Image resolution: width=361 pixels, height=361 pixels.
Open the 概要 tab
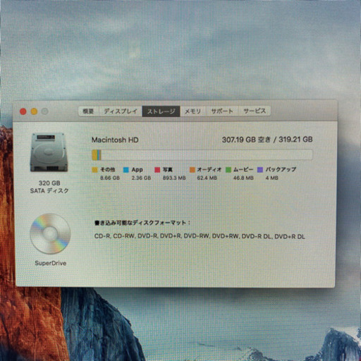tap(88, 111)
